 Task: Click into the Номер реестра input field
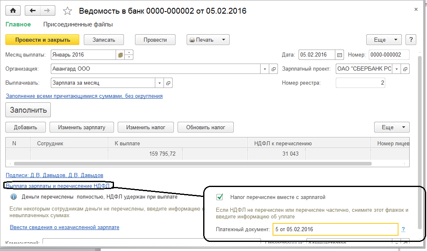[361, 83]
